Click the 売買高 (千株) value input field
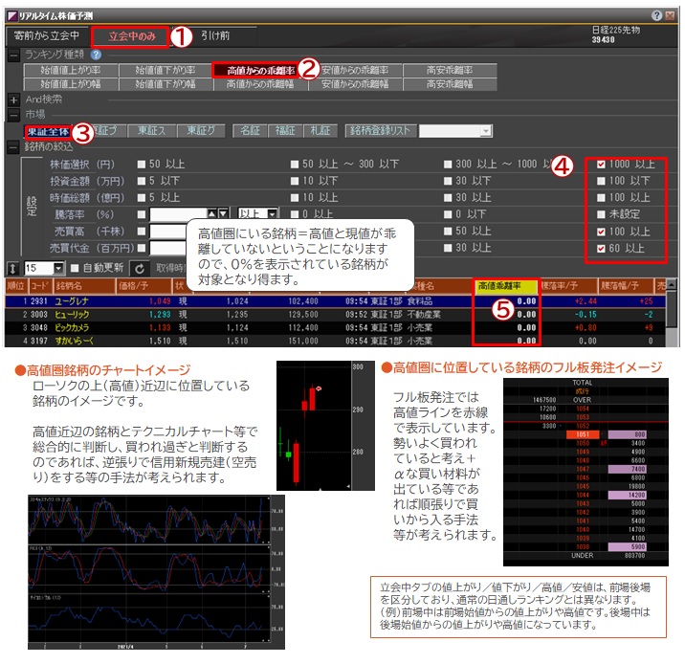 point(168,232)
